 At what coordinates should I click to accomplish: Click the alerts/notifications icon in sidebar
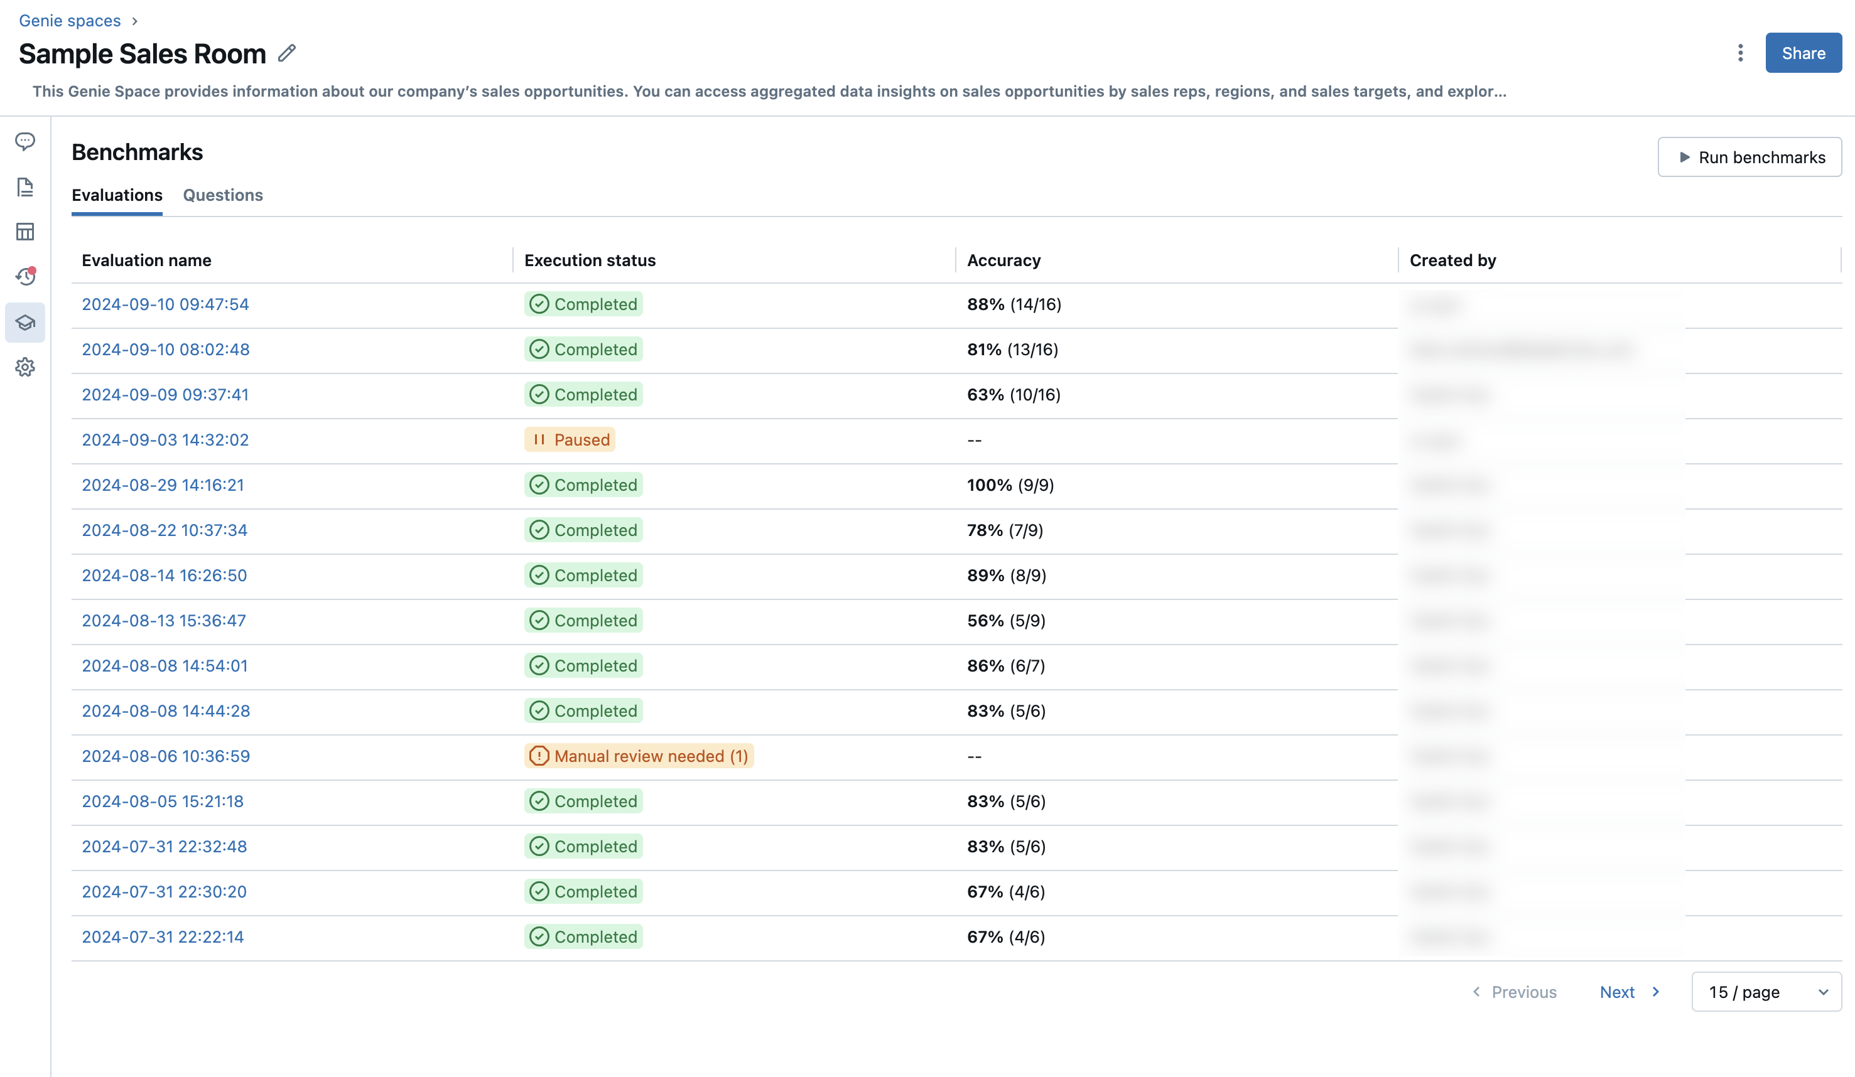pos(26,276)
